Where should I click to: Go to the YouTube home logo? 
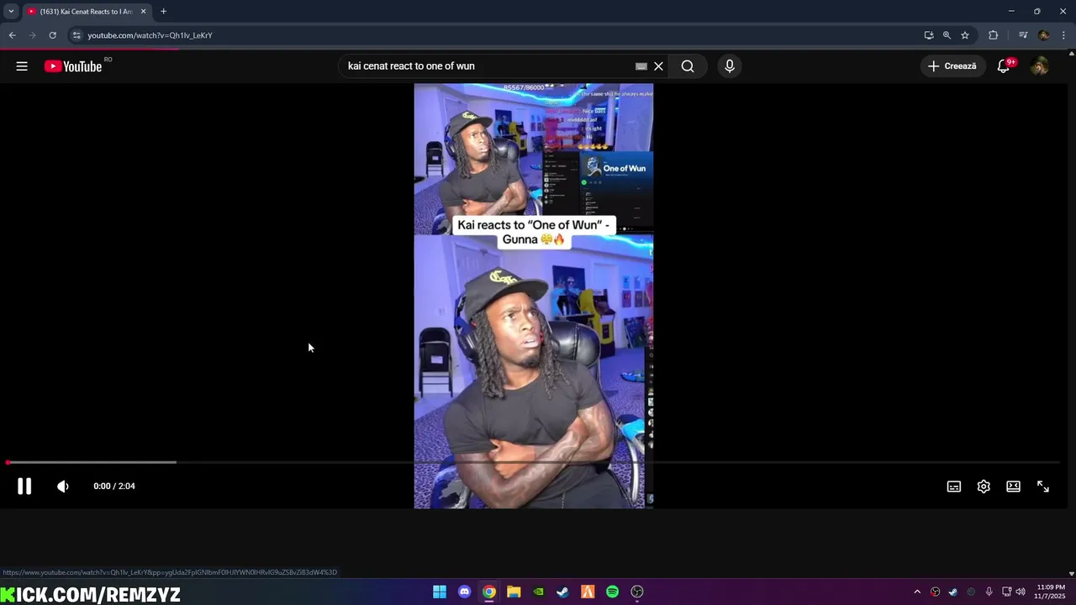pyautogui.click(x=73, y=66)
